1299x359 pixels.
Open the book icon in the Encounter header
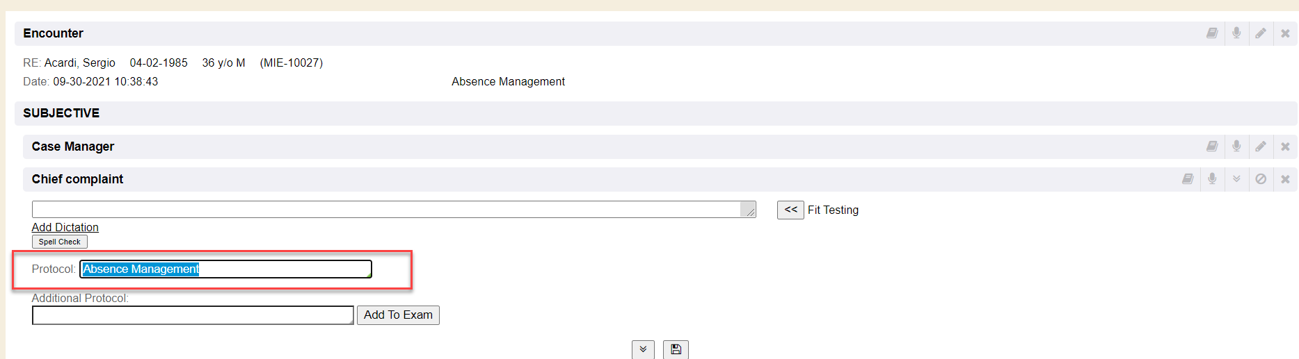(x=1212, y=33)
